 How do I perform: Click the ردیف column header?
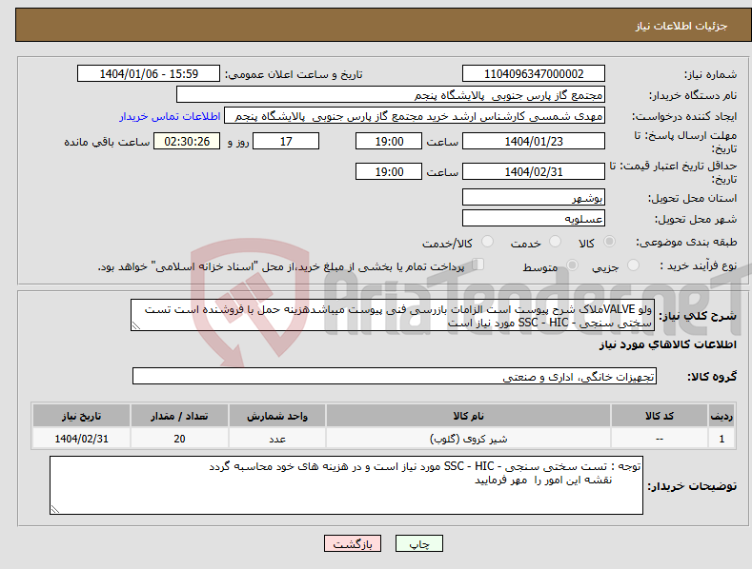click(722, 415)
